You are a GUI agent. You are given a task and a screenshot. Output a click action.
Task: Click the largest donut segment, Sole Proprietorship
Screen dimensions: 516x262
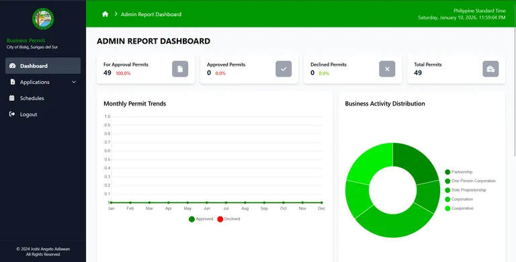pos(394,226)
